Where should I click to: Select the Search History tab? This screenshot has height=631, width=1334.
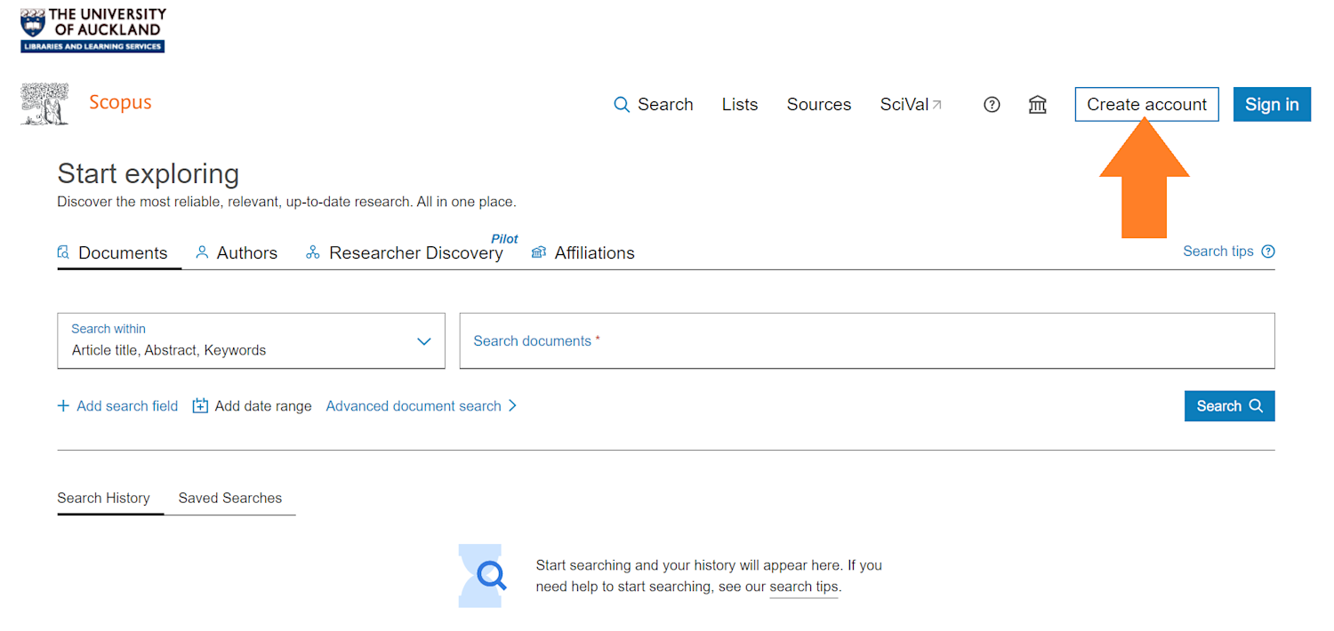[104, 498]
